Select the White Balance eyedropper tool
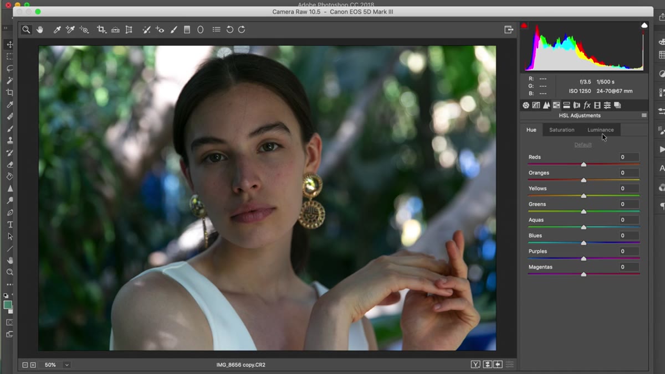Viewport: 665px width, 374px height. [57, 29]
